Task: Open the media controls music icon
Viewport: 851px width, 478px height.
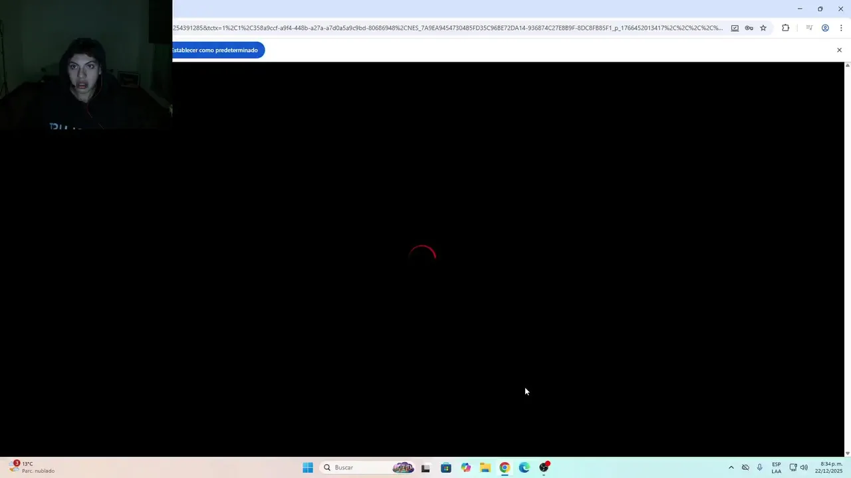Action: [809, 28]
